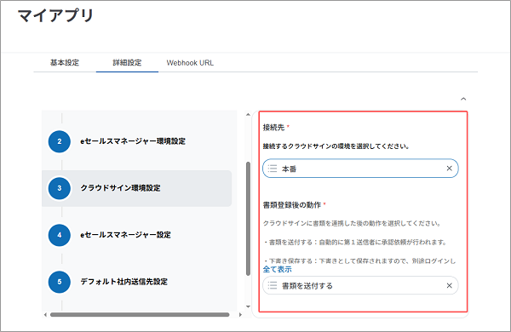This screenshot has height=332, width=511.
Task: Clear the 書類を送付する selection
Action: (449, 285)
